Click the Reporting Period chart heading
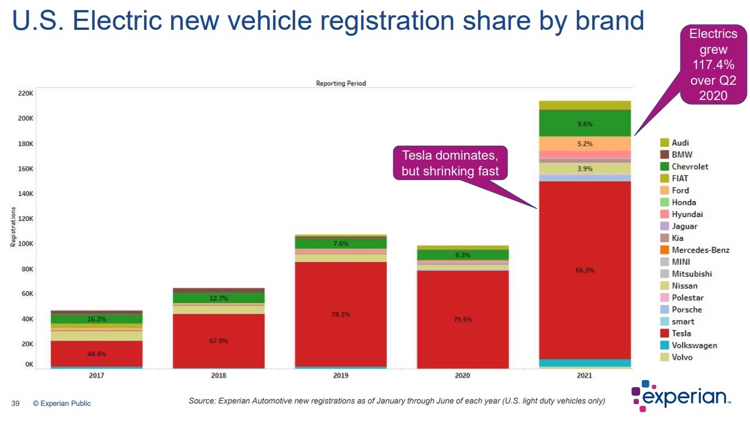This screenshot has height=424, width=750. (341, 84)
